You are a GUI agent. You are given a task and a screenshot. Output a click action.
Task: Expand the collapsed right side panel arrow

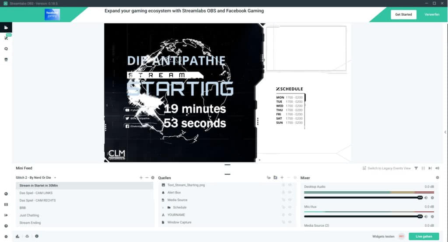(445, 126)
